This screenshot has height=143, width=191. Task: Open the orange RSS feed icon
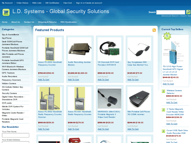point(154,30)
